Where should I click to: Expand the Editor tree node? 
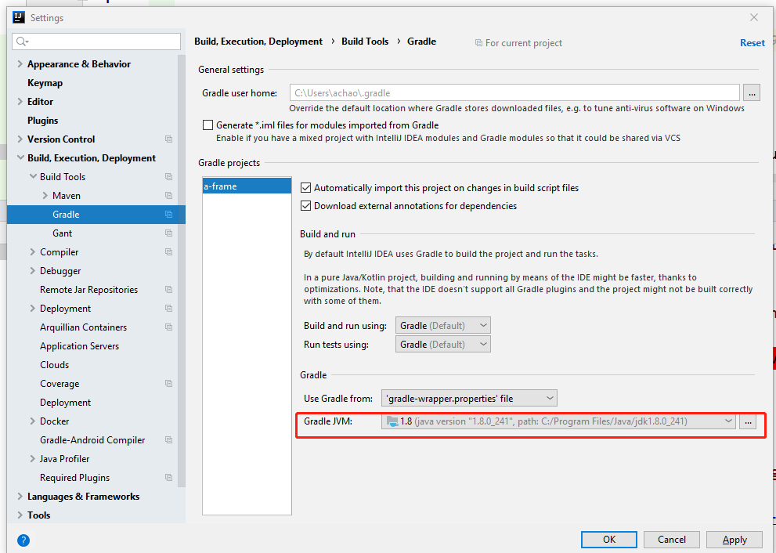click(20, 102)
